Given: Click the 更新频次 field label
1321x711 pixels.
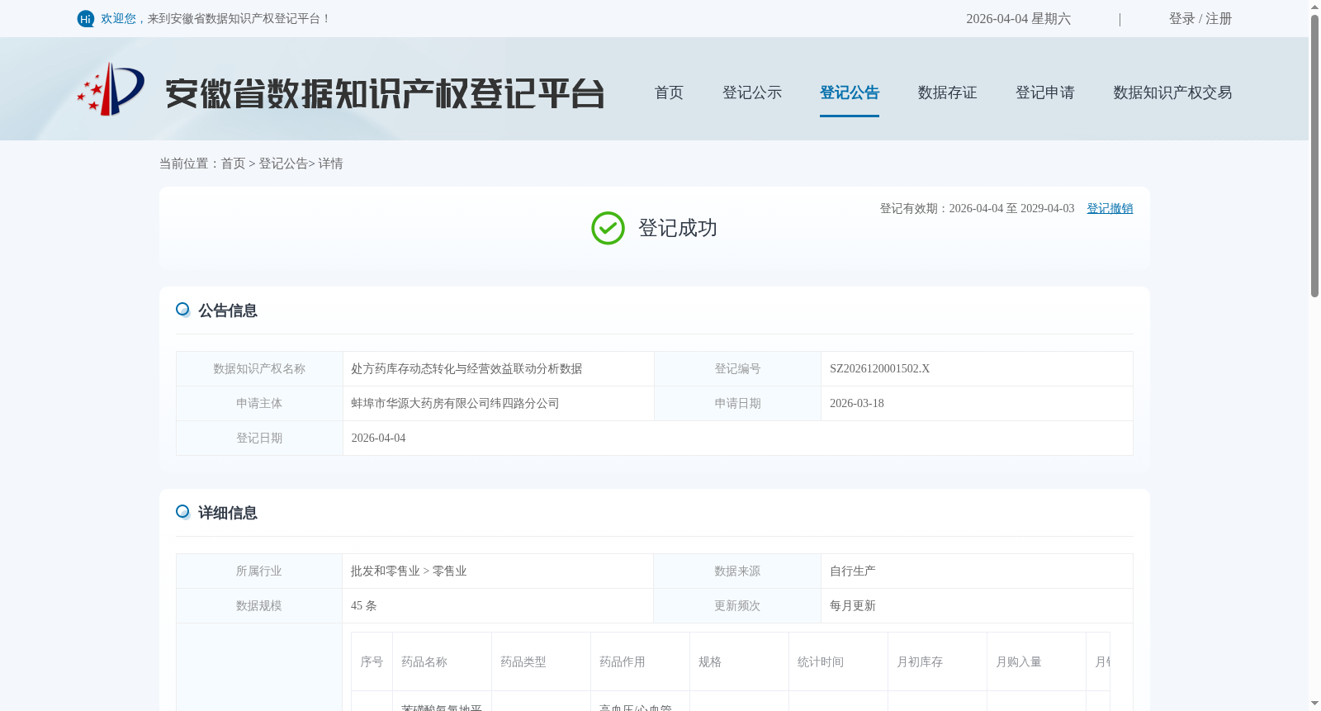Looking at the screenshot, I should pyautogui.click(x=737, y=606).
